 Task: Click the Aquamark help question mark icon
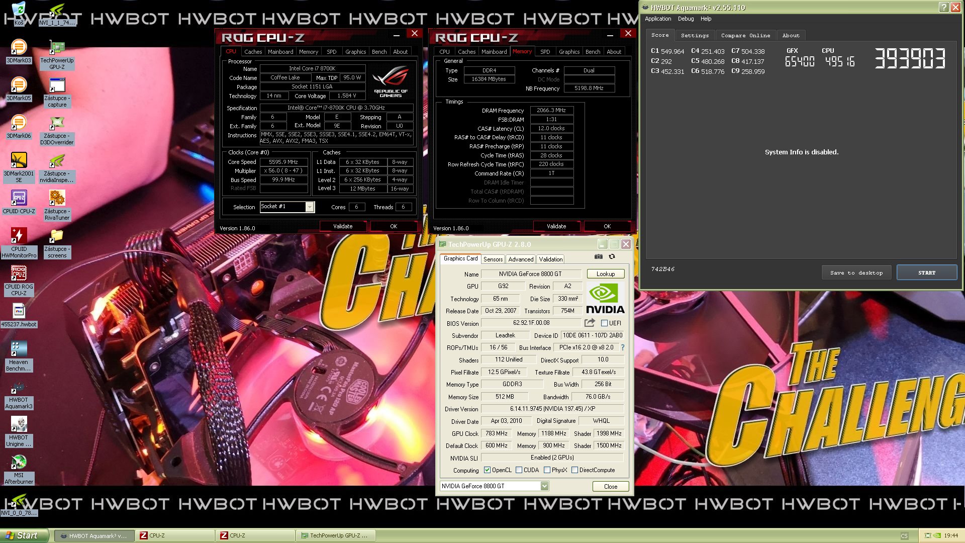point(943,7)
